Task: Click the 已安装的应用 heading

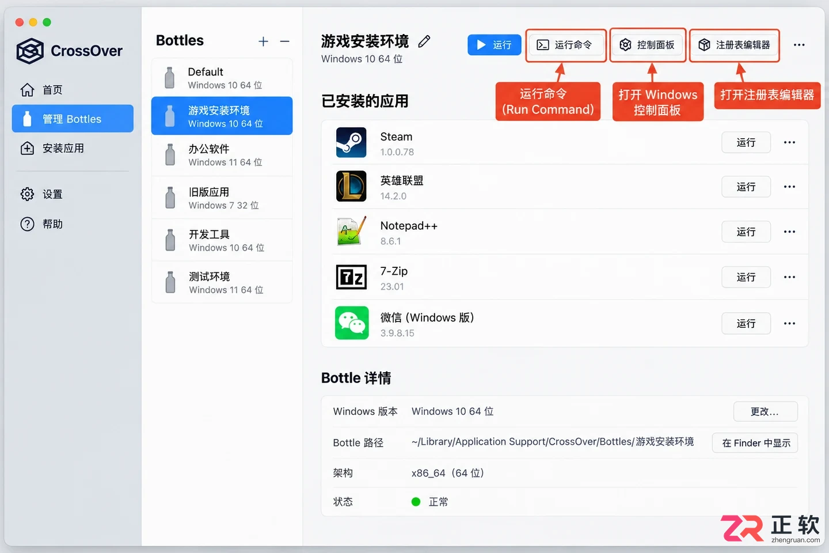Action: [365, 101]
